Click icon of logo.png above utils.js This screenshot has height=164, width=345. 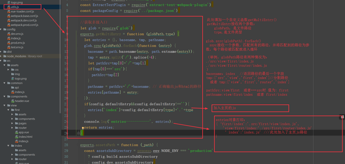pyautogui.click(x=9, y=3)
